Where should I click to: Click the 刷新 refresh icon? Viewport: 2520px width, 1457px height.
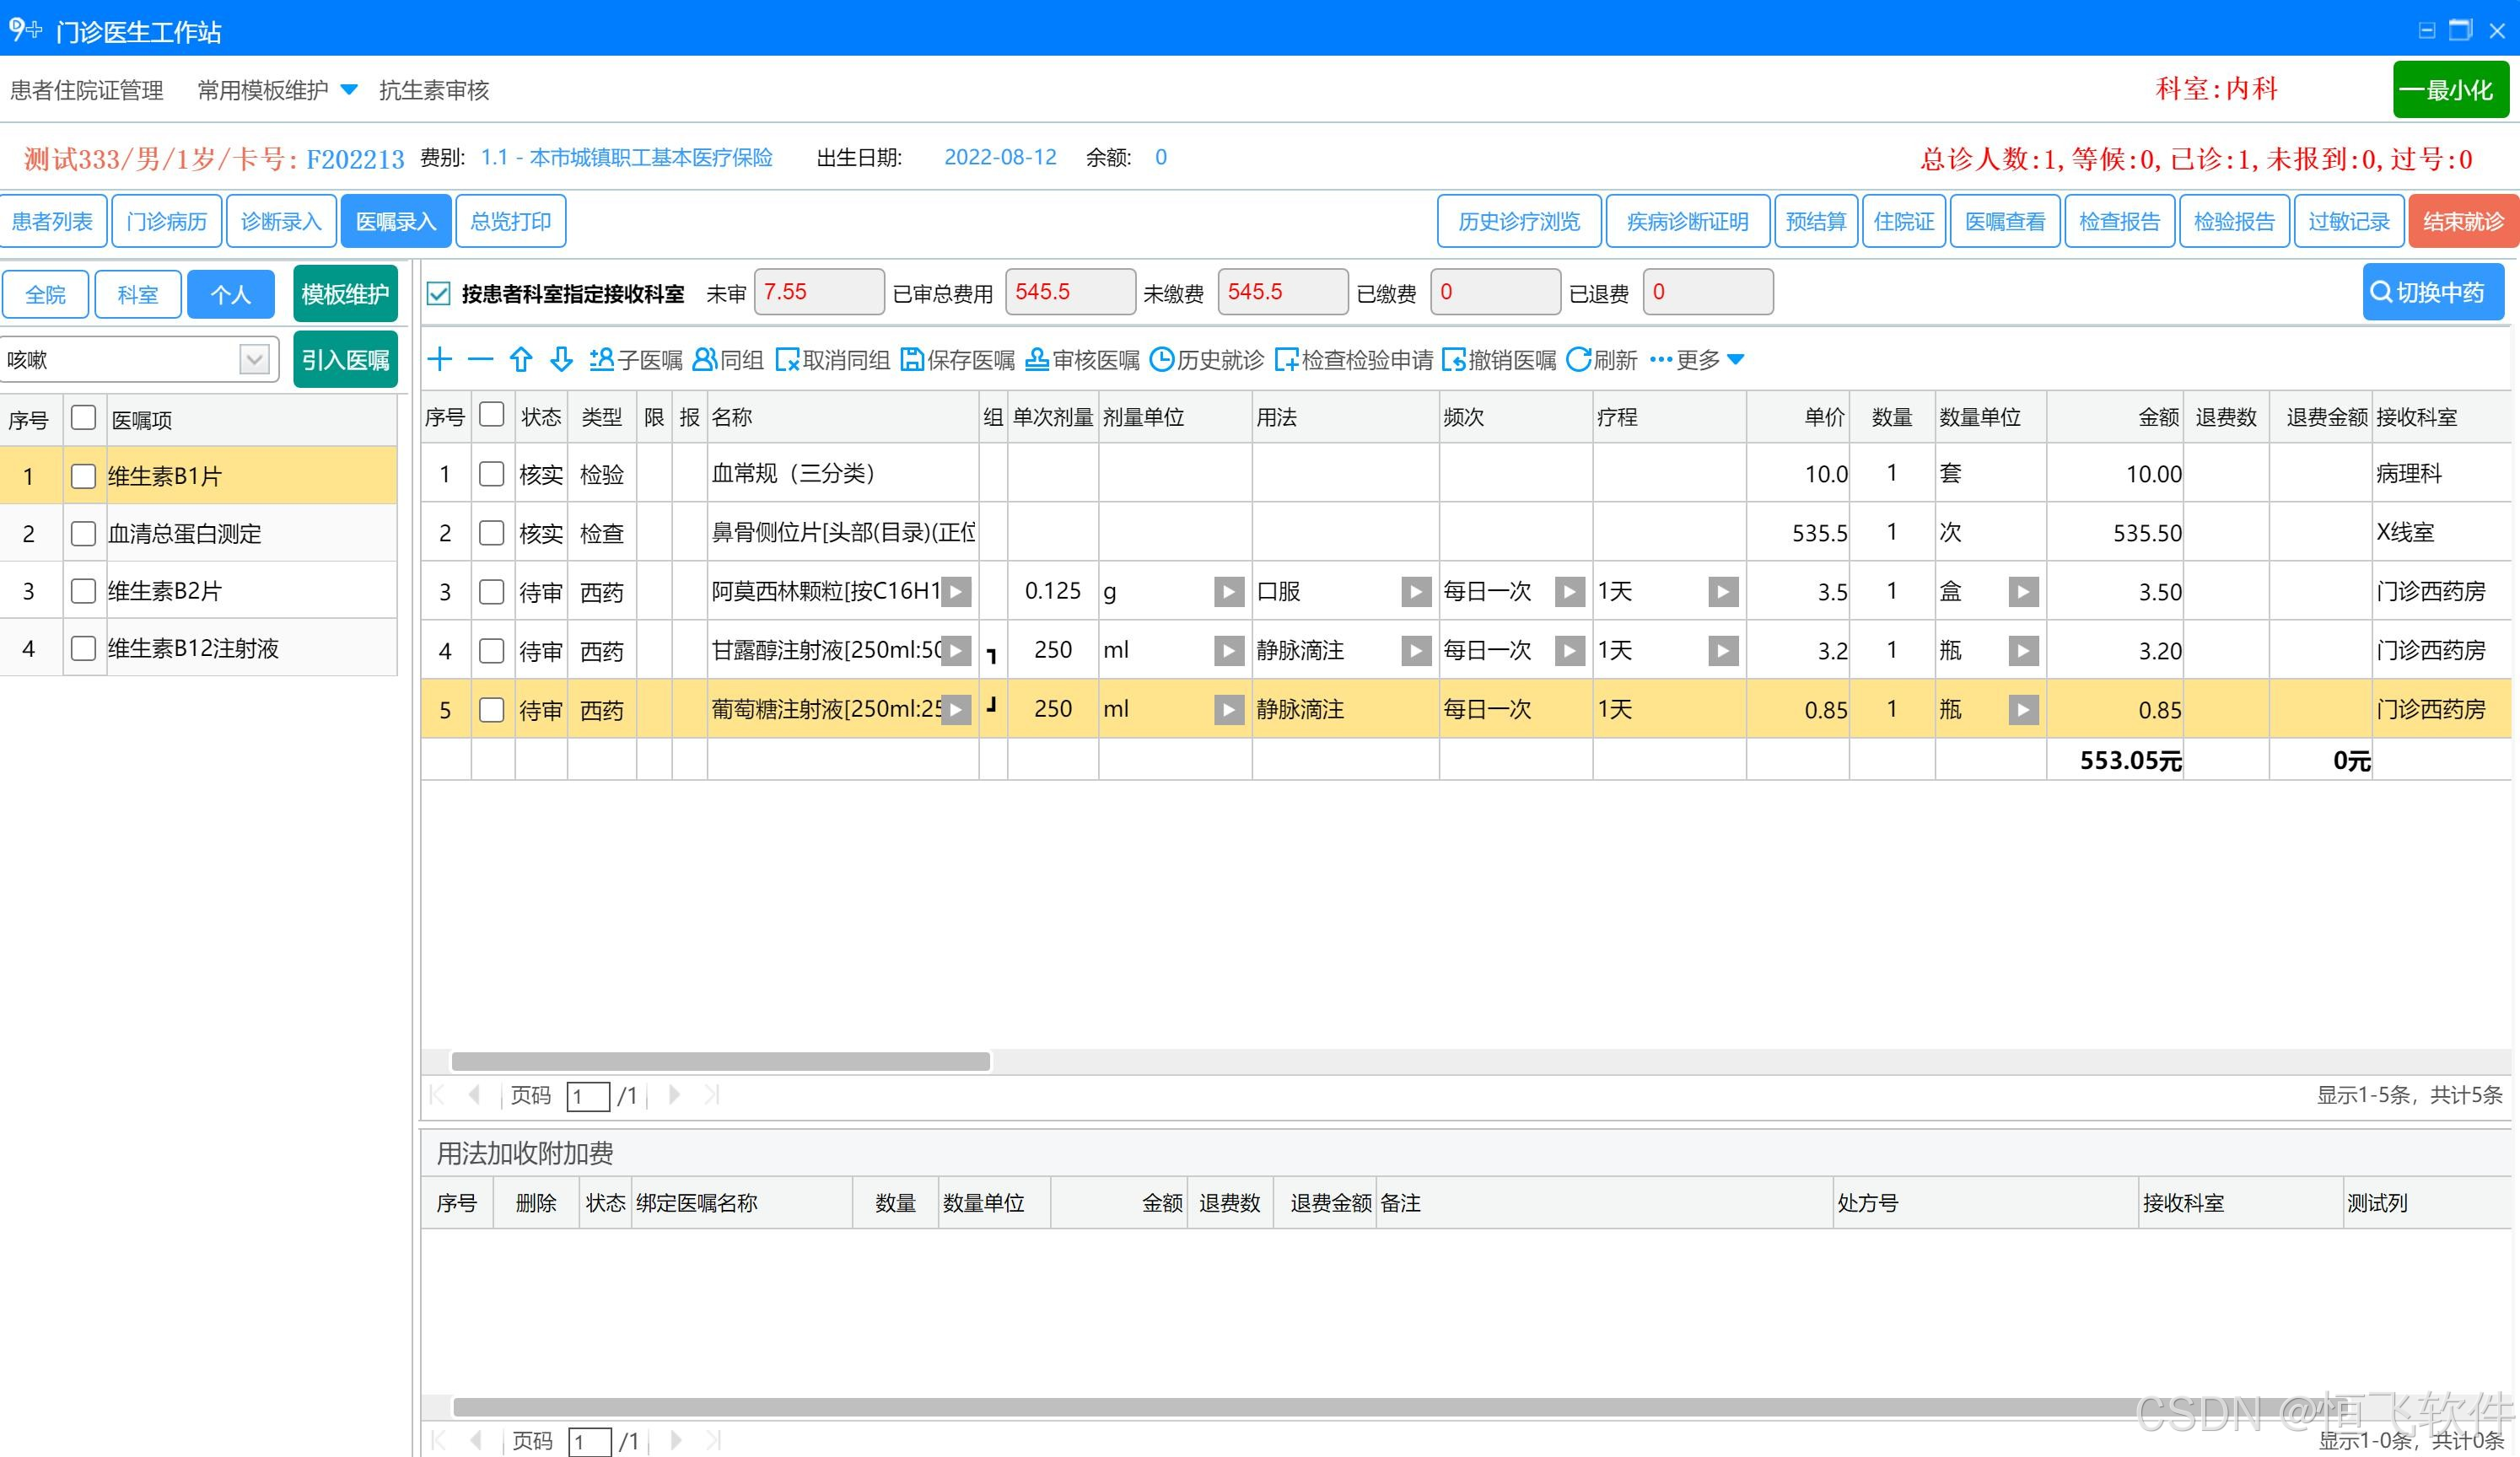[x=1578, y=359]
